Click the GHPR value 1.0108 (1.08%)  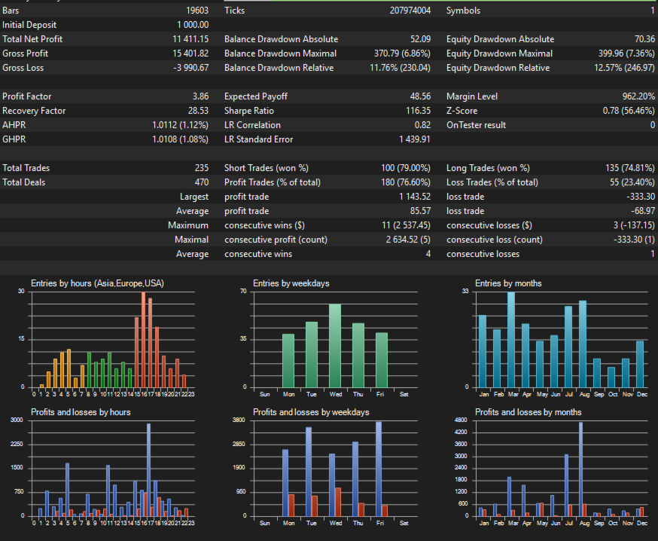pyautogui.click(x=180, y=139)
